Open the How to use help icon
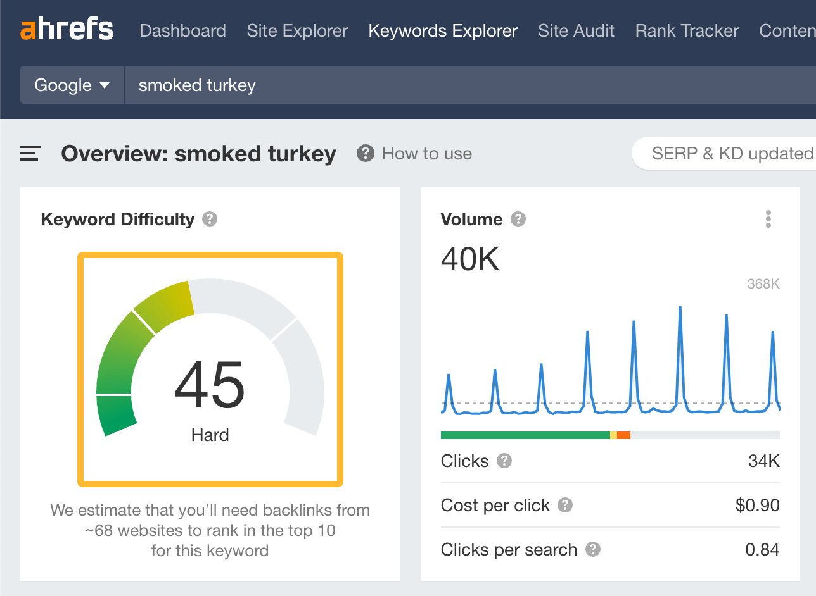Image resolution: width=816 pixels, height=596 pixels. [365, 153]
